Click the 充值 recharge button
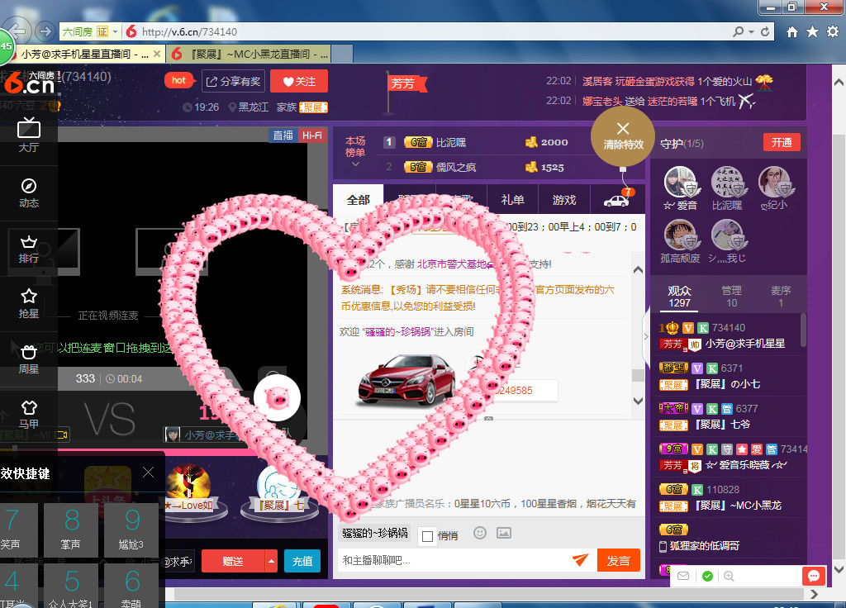 302,561
